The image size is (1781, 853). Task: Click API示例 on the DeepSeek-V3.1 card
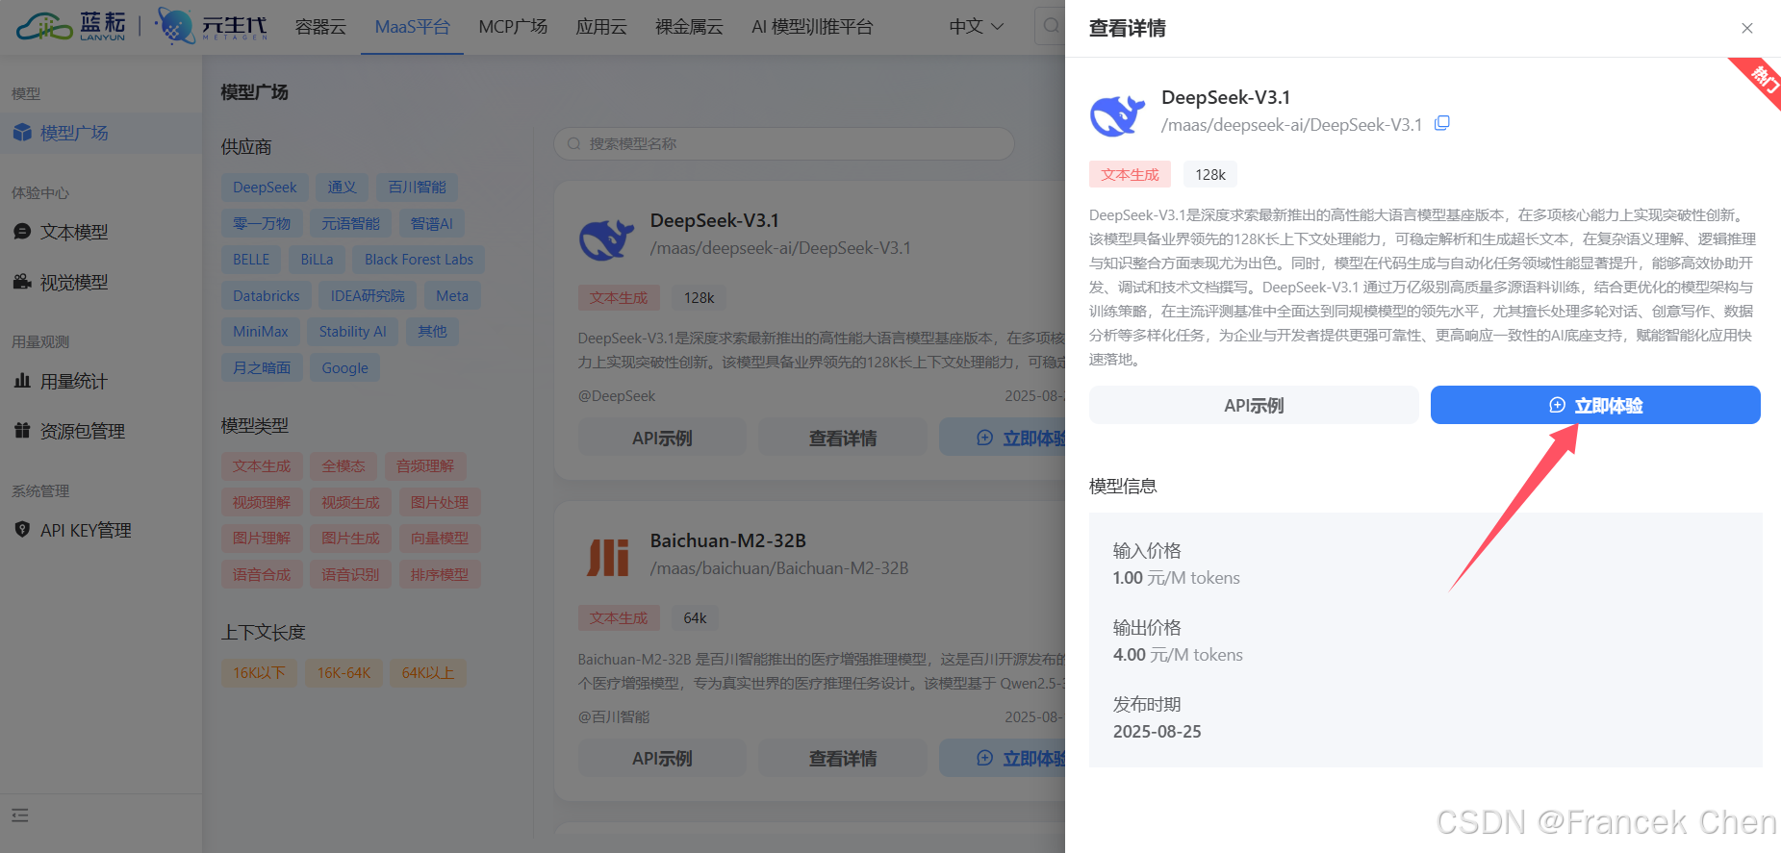click(x=662, y=438)
